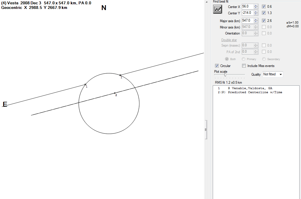Select the Both radio button
The width and height of the screenshot is (301, 199).
227,59
